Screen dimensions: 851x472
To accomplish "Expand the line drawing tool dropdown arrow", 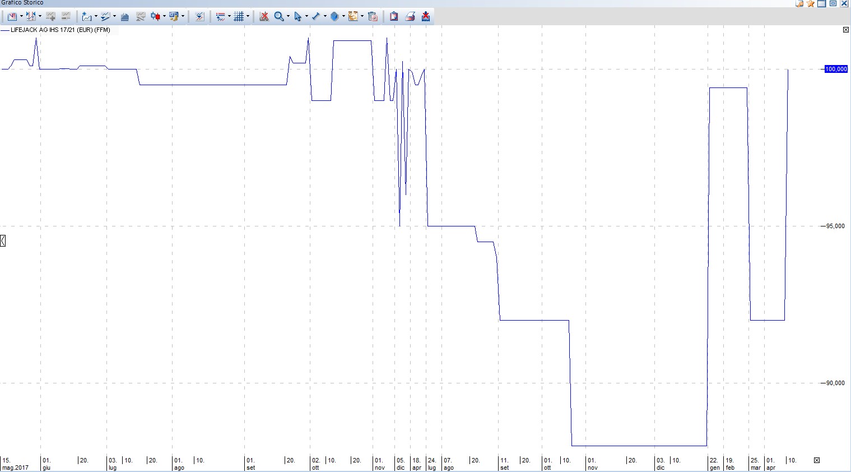I will coord(325,16).
